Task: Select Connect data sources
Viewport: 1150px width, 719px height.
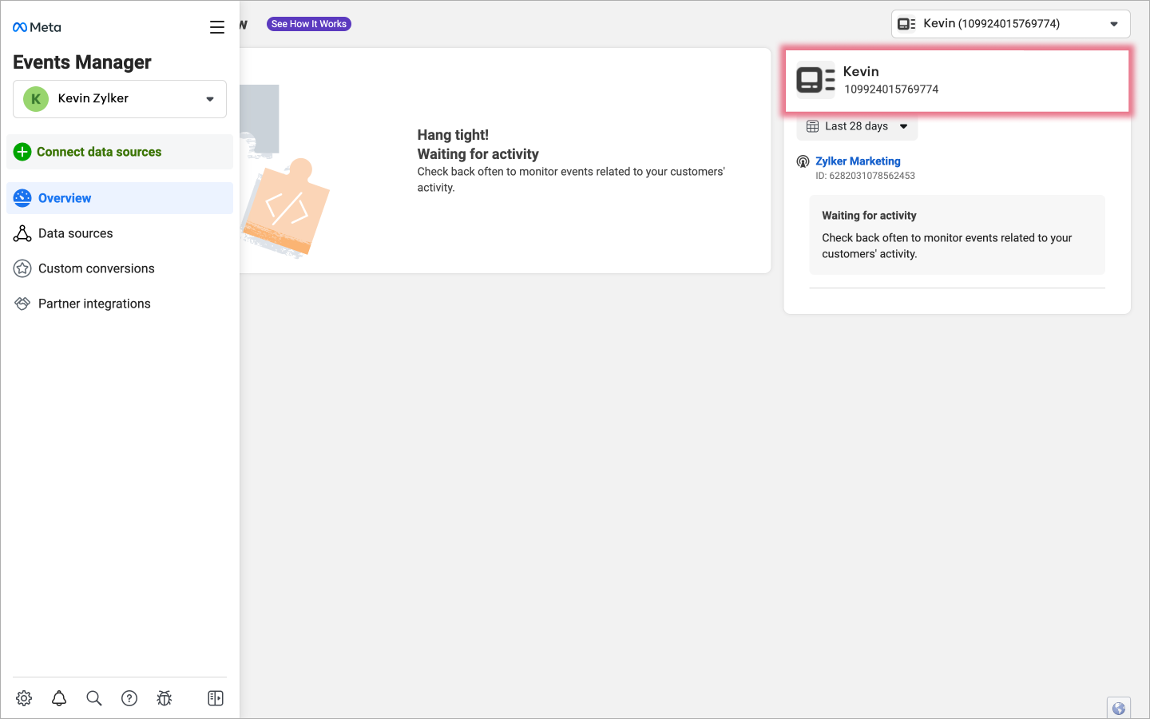Action: click(120, 152)
